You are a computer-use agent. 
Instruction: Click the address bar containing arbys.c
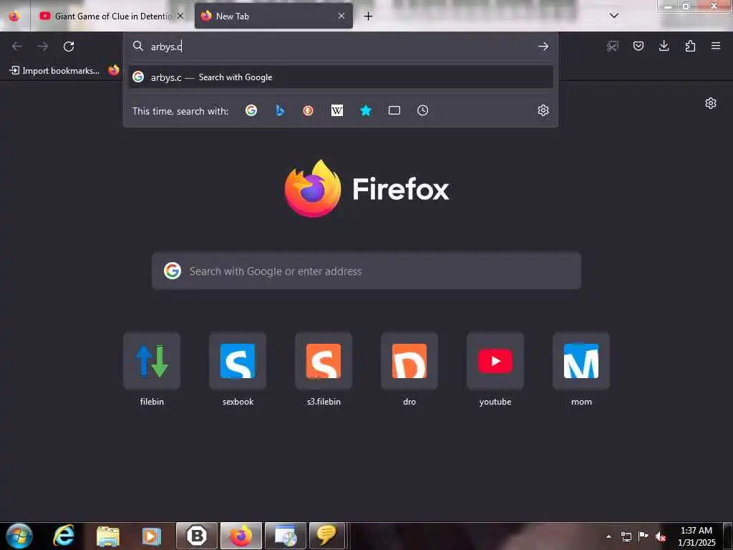pos(341,47)
